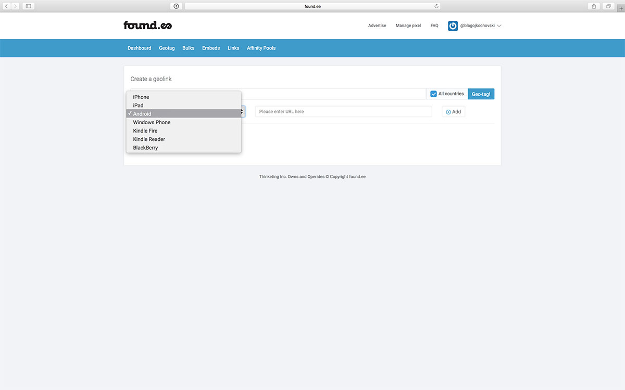625x390 pixels.
Task: Toggle the All countries checkbox
Action: (x=433, y=94)
